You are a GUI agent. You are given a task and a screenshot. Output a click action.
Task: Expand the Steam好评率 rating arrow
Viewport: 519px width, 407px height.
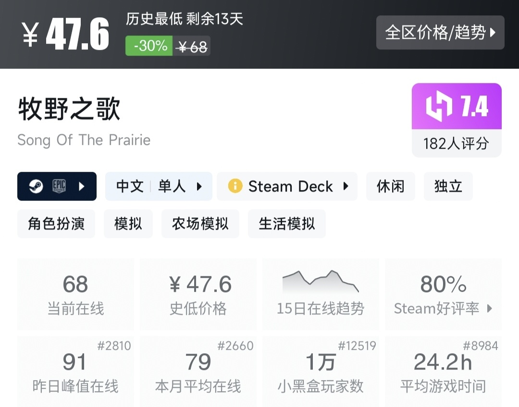tap(490, 309)
